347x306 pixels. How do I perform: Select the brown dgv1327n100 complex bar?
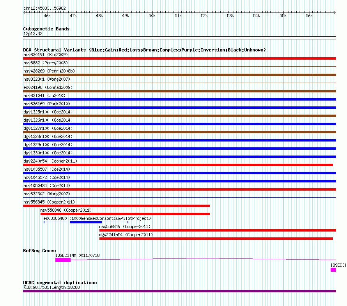tap(179, 132)
